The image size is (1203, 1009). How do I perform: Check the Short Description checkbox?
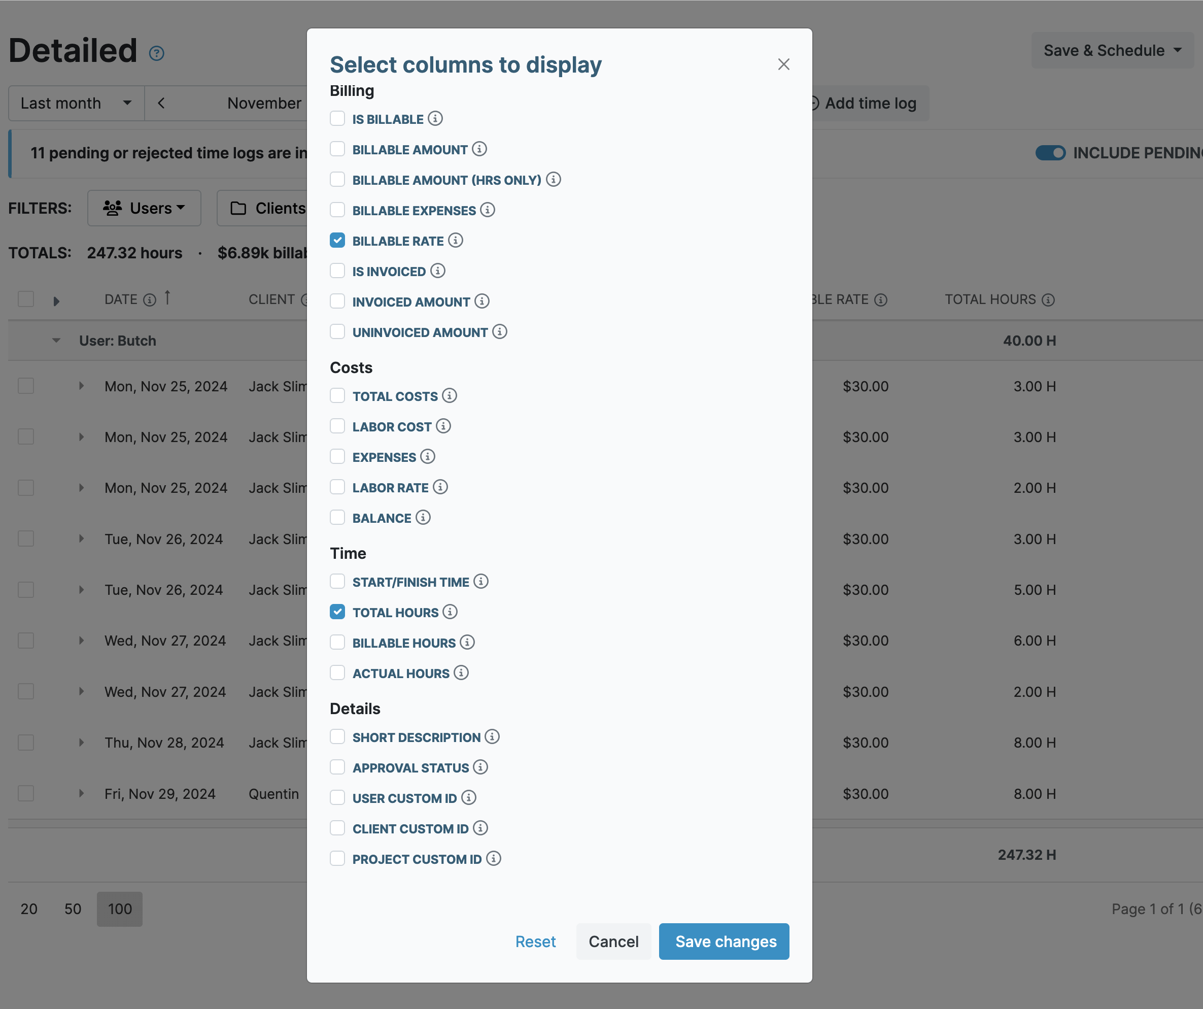pos(337,737)
